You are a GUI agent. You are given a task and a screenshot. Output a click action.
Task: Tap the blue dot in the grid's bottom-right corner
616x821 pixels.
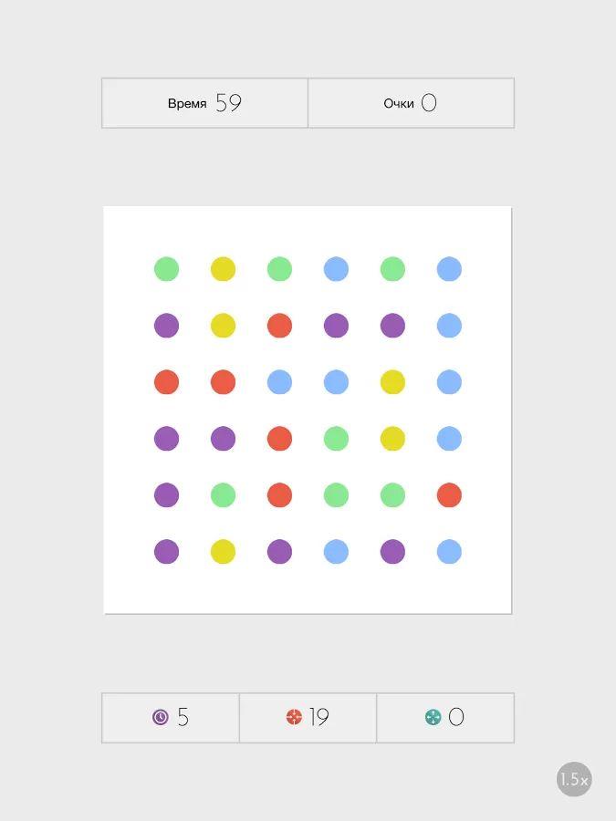(x=449, y=552)
